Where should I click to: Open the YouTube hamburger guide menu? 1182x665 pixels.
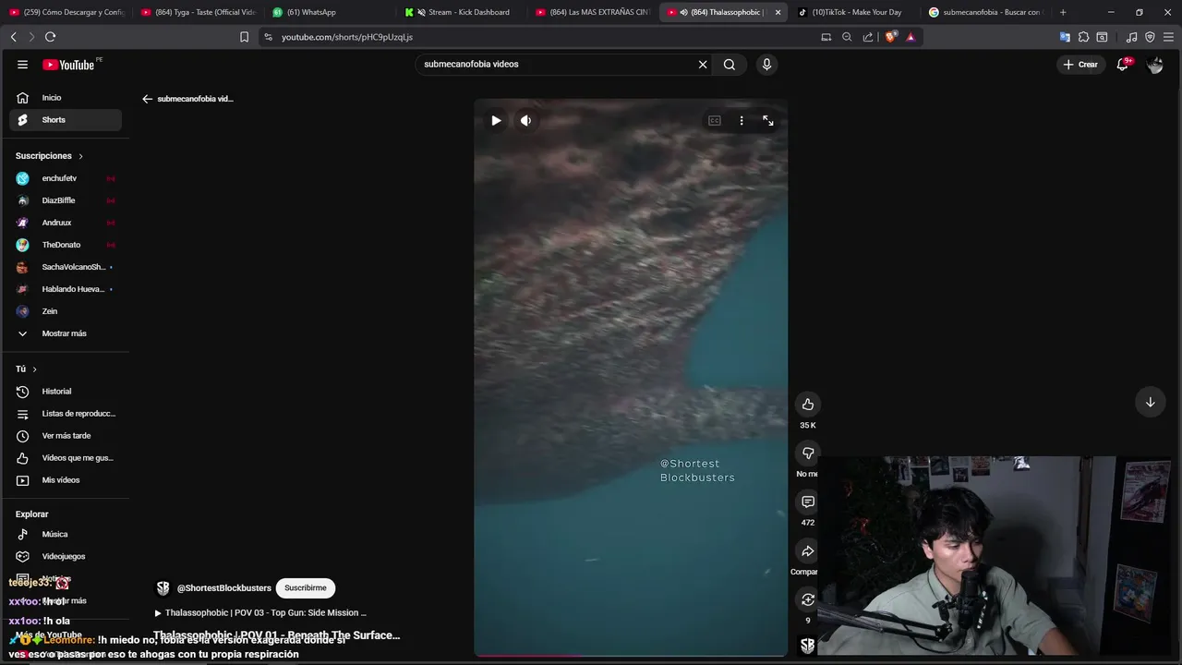(22, 65)
